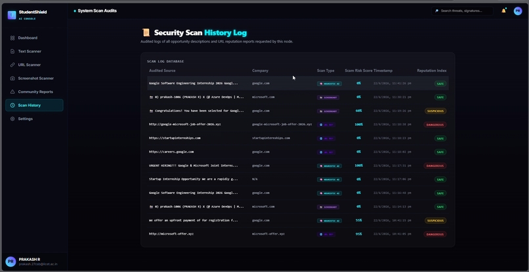Image resolution: width=529 pixels, height=272 pixels.
Task: Click the Timestamp column header
Action: click(x=383, y=71)
